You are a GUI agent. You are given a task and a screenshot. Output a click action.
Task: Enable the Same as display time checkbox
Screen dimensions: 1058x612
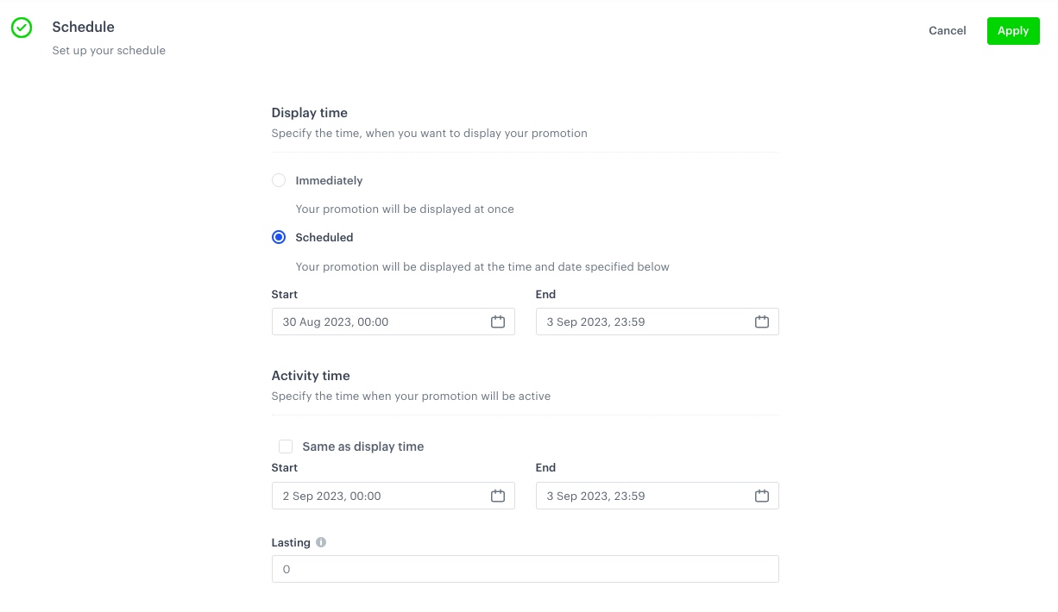pos(286,447)
